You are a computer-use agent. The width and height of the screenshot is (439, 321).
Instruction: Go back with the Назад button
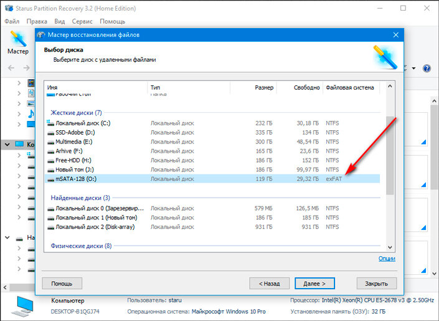click(270, 284)
